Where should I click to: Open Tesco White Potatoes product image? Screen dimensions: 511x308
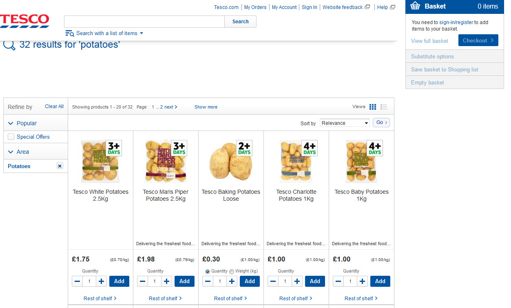click(x=100, y=161)
